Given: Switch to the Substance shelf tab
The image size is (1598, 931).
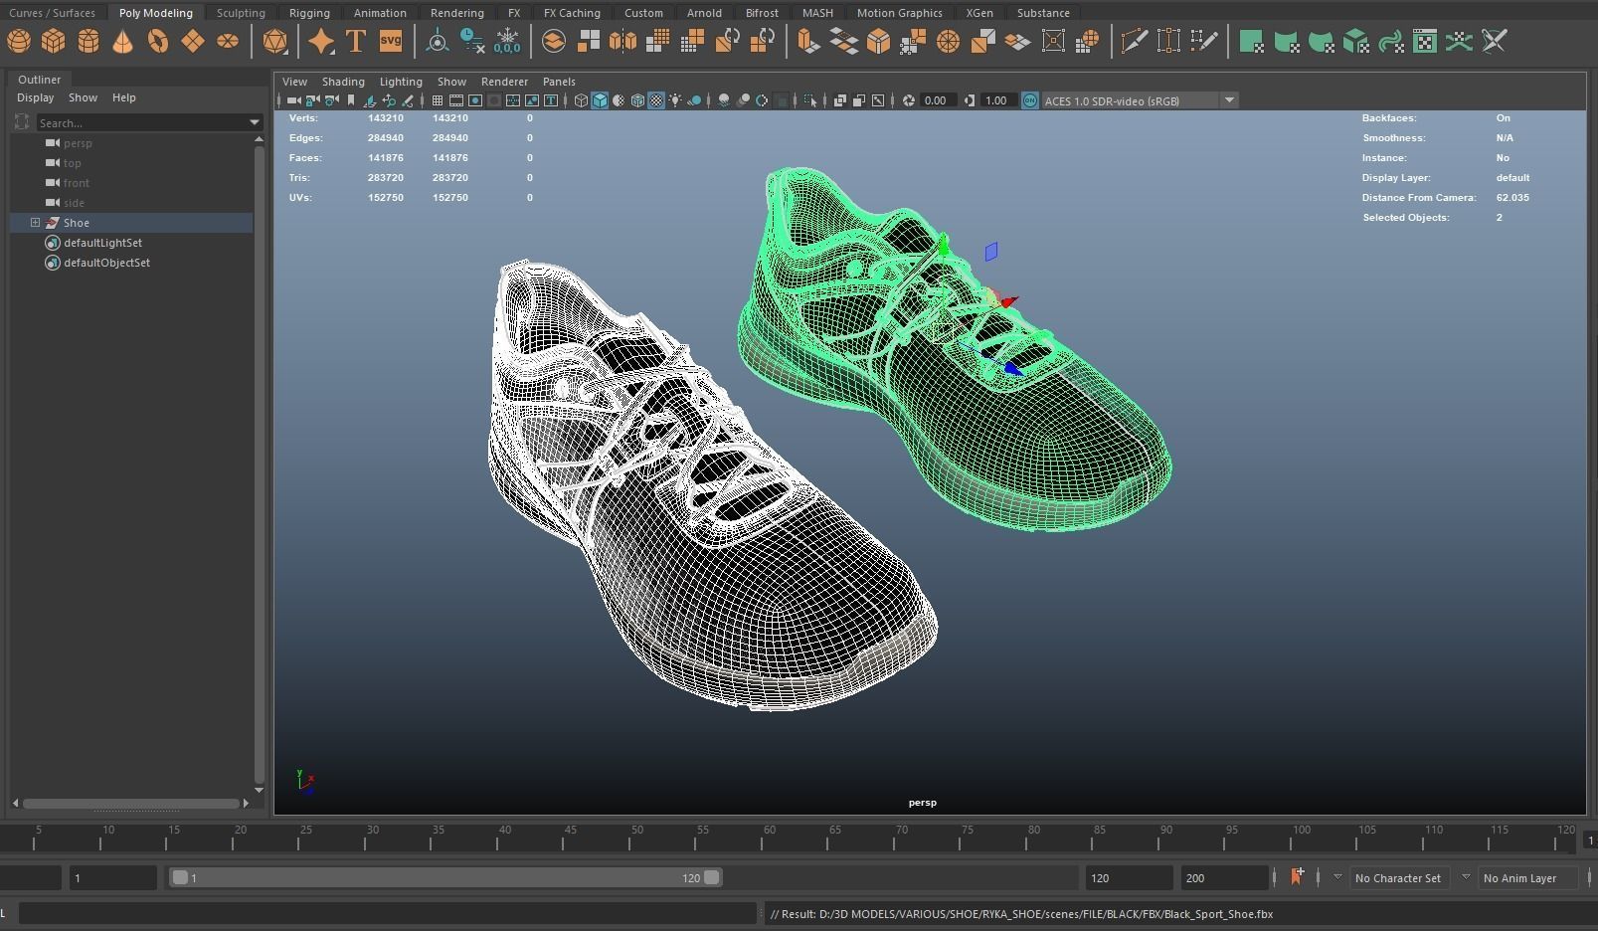Looking at the screenshot, I should pyautogui.click(x=1043, y=13).
